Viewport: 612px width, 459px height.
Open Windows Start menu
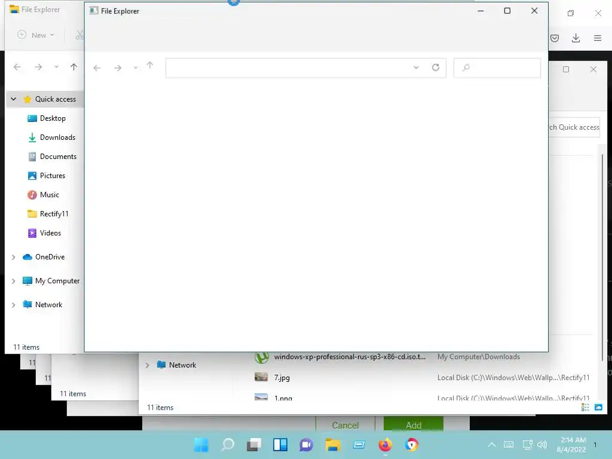201,445
